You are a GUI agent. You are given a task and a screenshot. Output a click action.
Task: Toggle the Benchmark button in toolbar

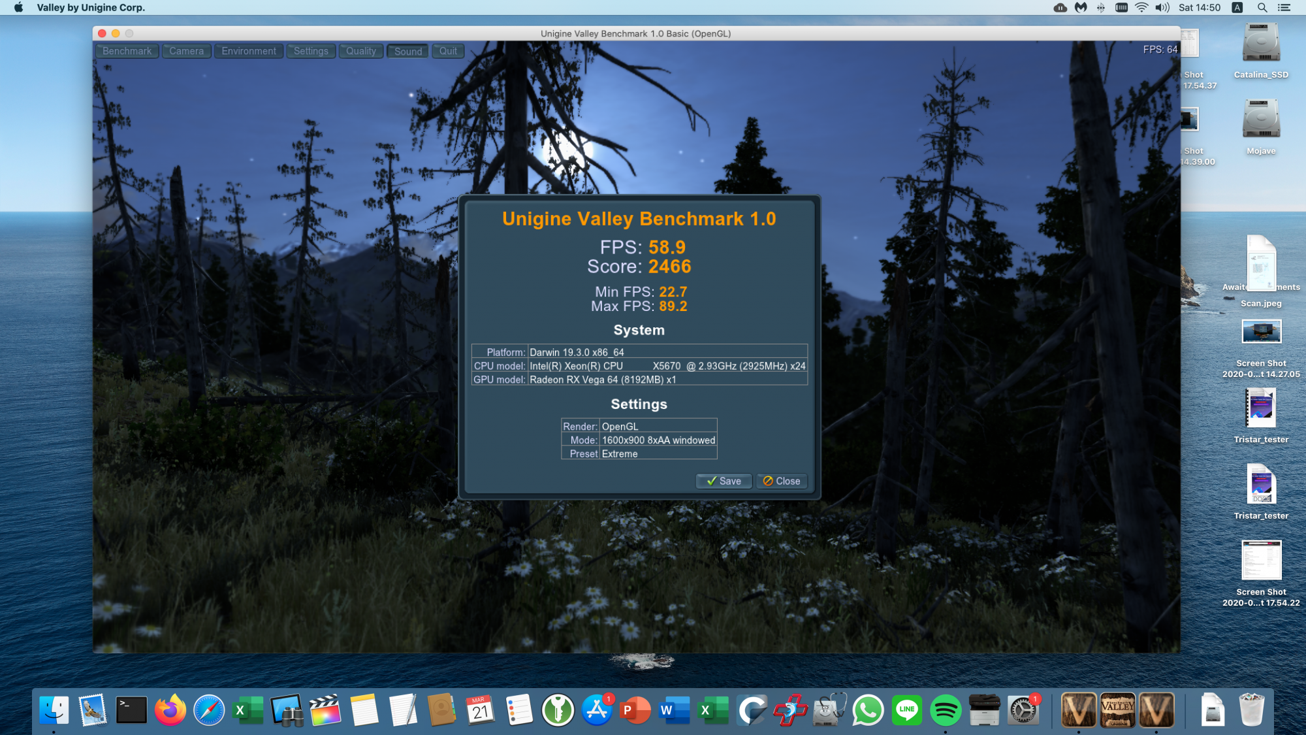[x=127, y=51]
